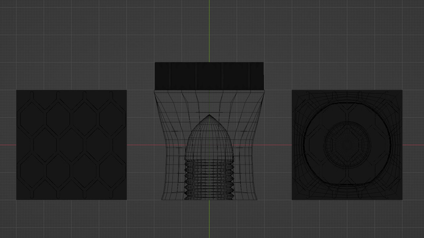Select the solid dark cap above the wireframe
Viewport: 424px width, 238px height.
pos(209,76)
